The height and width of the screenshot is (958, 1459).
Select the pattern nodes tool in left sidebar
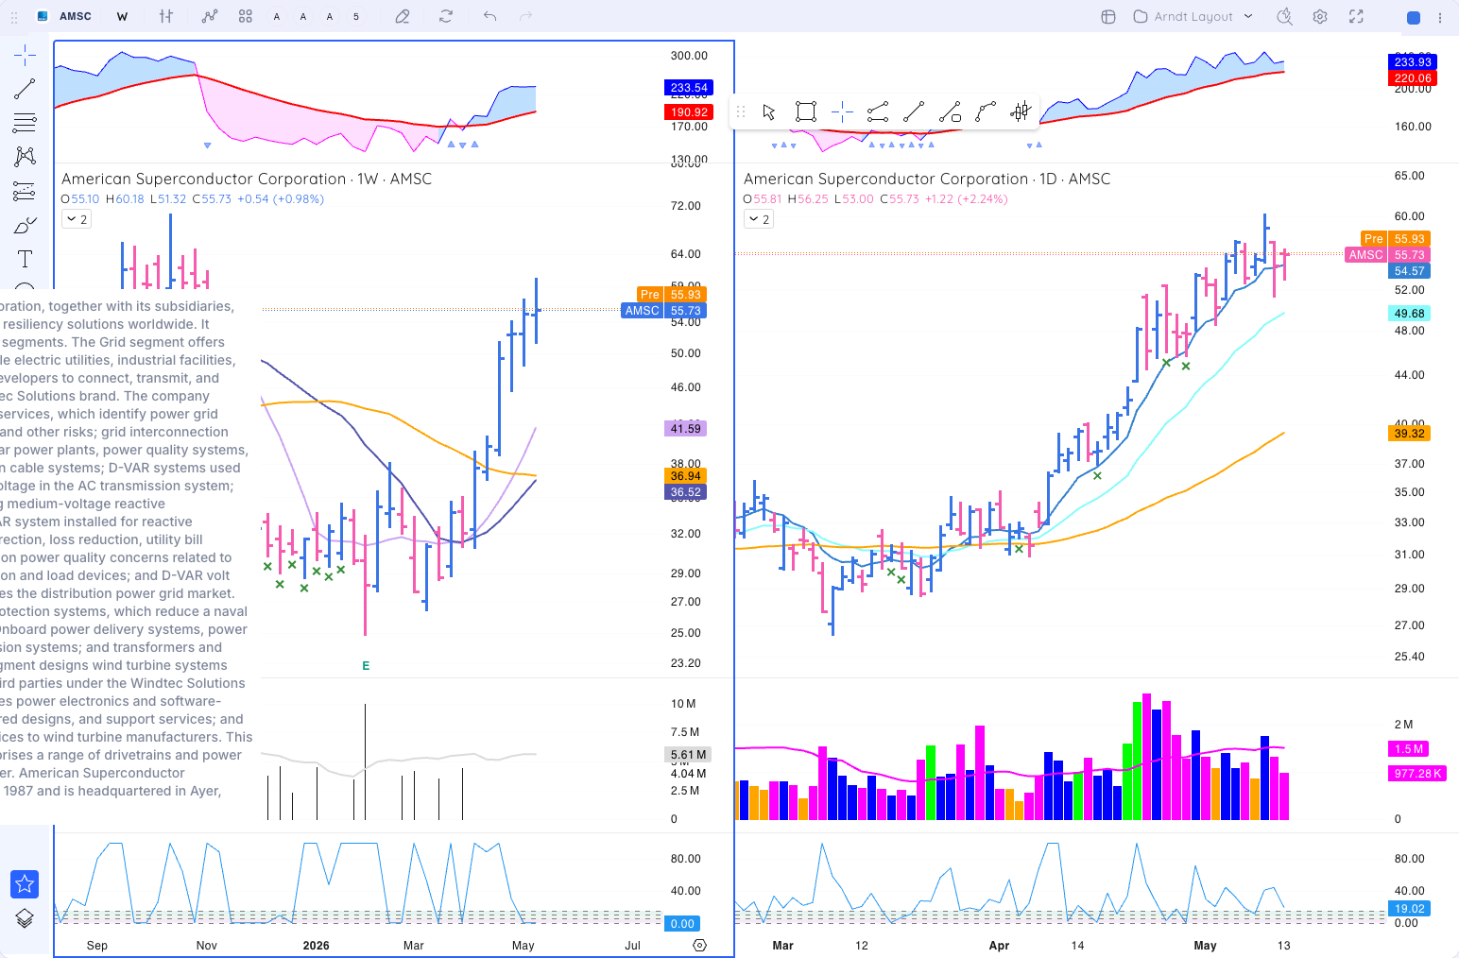click(x=25, y=157)
